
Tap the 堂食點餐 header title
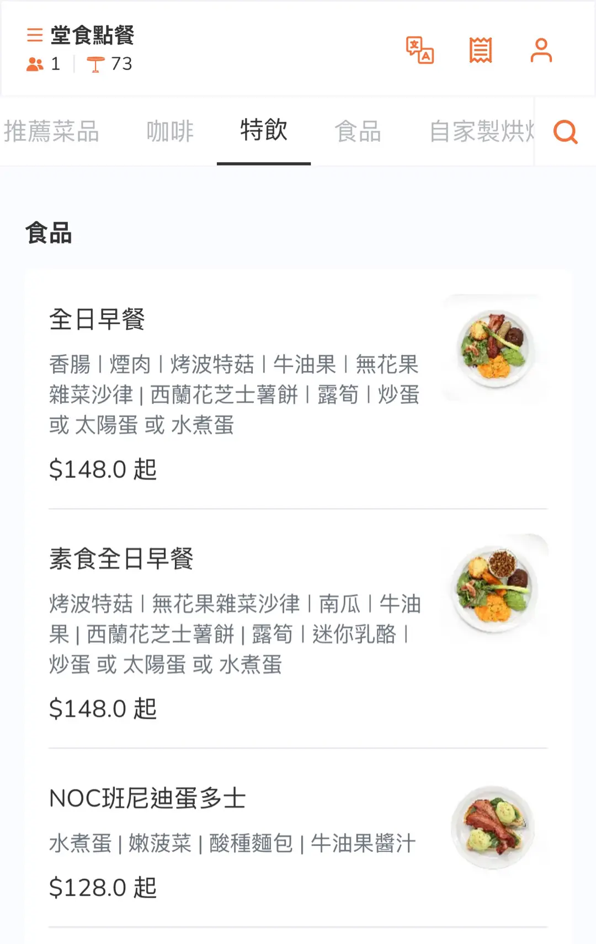92,35
